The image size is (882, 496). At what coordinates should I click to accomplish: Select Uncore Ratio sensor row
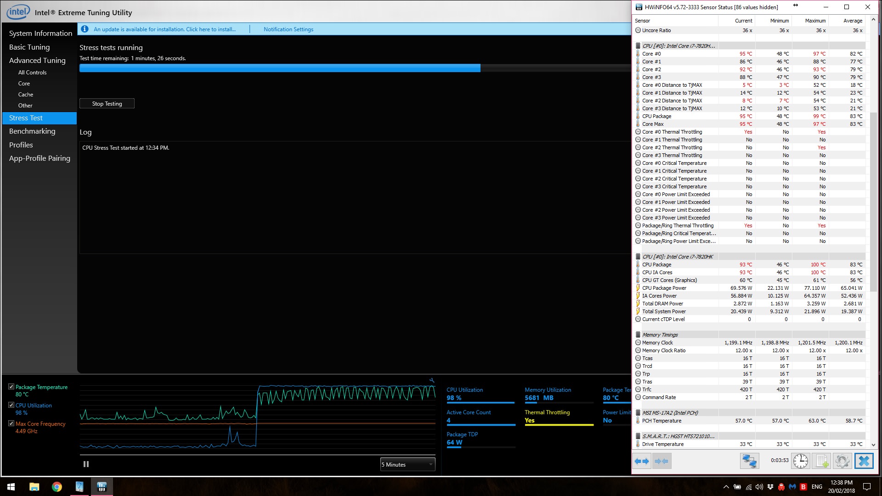click(750, 30)
